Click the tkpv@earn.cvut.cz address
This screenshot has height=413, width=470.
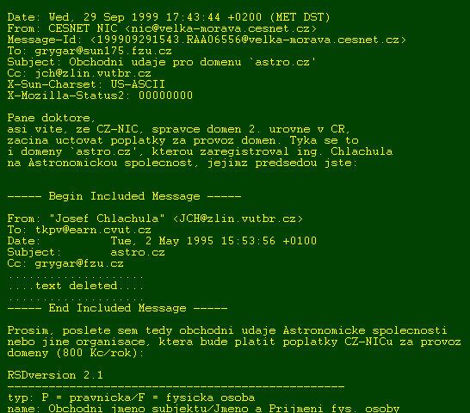click(x=93, y=230)
